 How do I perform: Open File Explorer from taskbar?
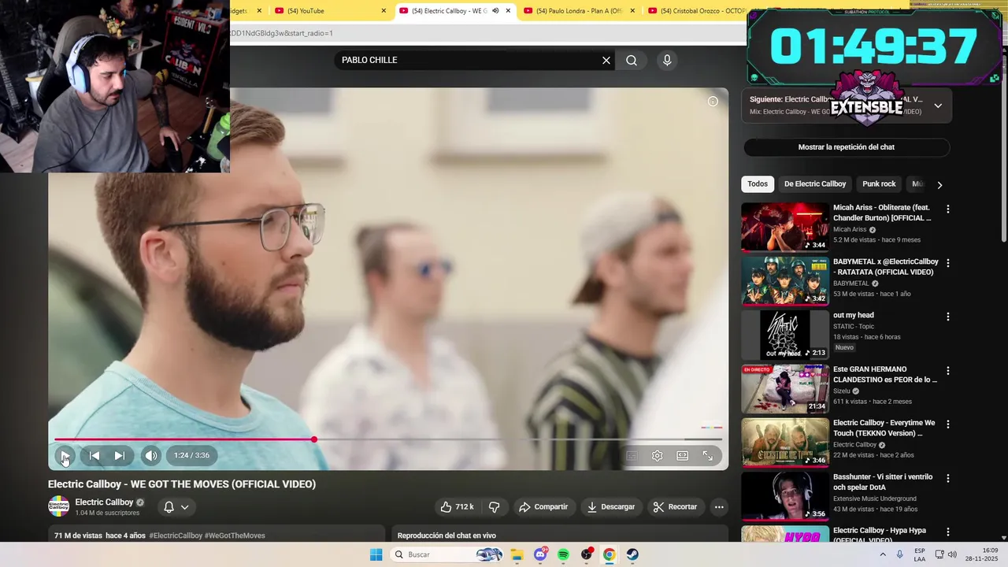[x=517, y=554]
